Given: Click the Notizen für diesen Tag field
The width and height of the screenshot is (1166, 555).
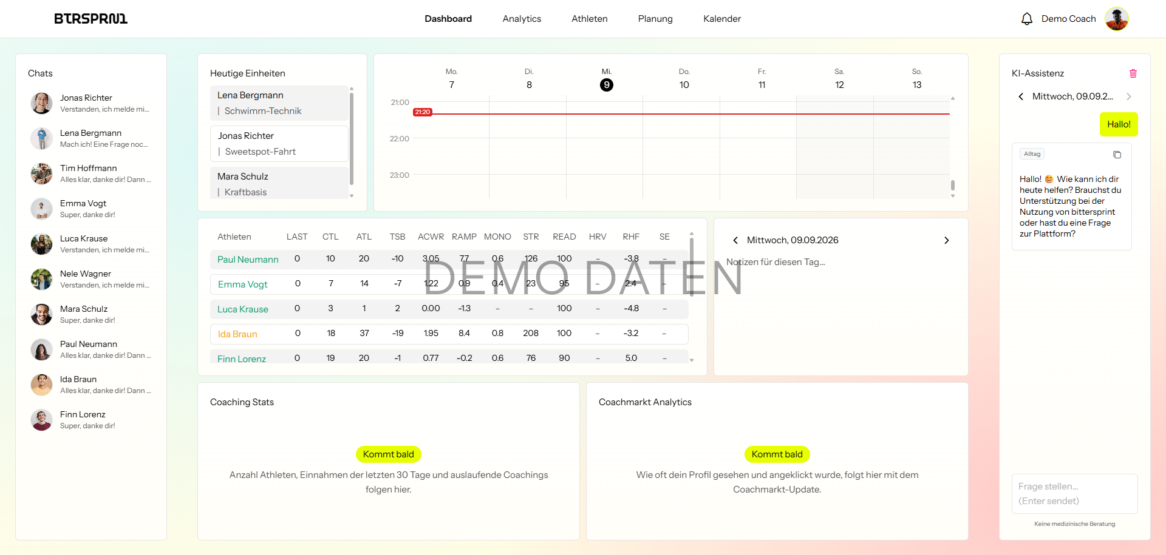Looking at the screenshot, I should 840,262.
